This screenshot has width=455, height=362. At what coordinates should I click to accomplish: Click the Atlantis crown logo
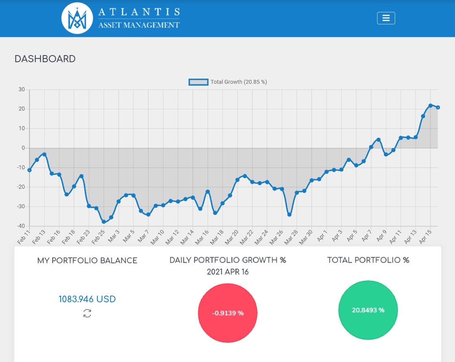click(x=77, y=18)
